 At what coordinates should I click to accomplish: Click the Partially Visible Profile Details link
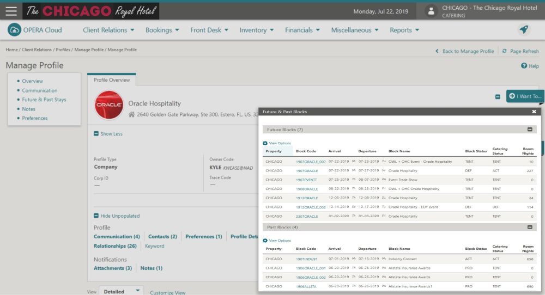pos(244,236)
